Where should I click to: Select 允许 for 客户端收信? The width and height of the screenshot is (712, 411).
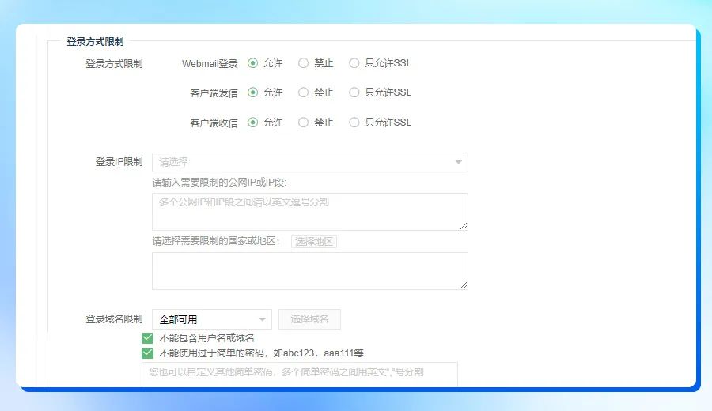tap(253, 123)
